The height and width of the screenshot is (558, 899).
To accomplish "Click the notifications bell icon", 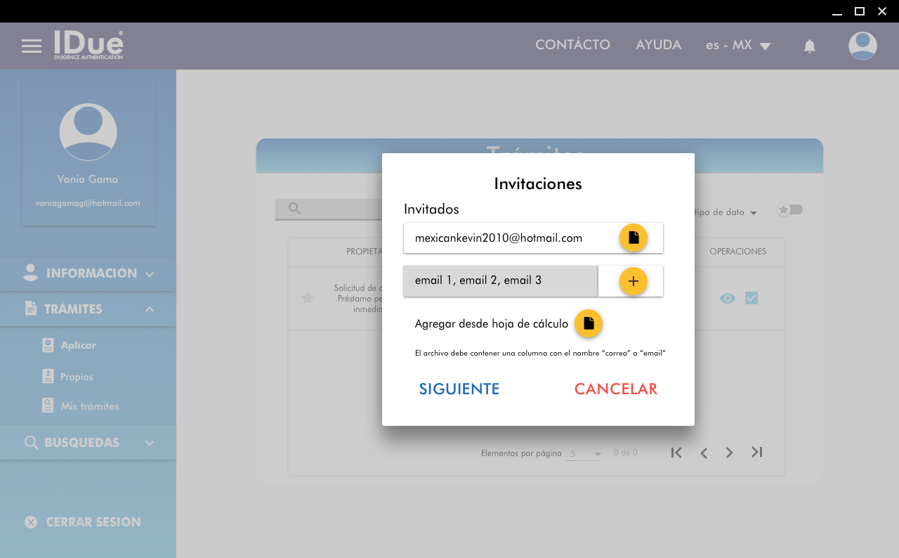I will (x=809, y=46).
